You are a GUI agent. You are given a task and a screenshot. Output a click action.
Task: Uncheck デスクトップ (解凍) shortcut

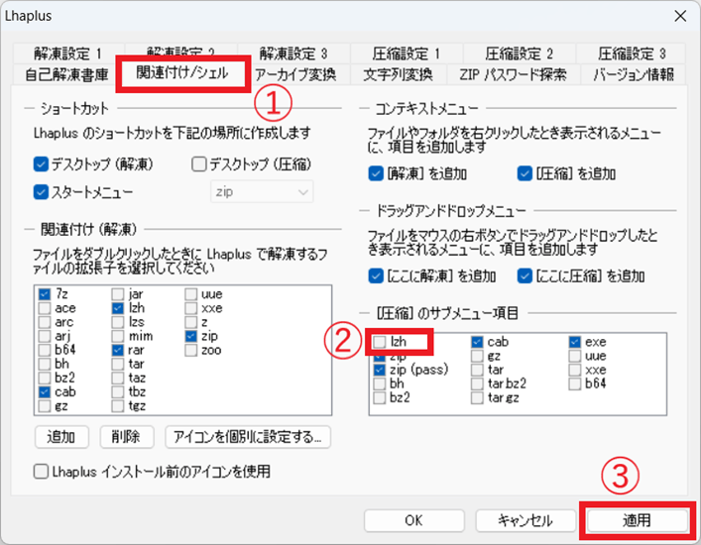click(x=41, y=164)
